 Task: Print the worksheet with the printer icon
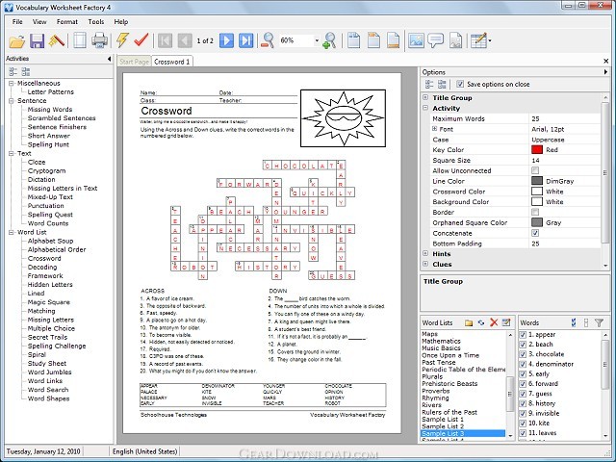99,40
